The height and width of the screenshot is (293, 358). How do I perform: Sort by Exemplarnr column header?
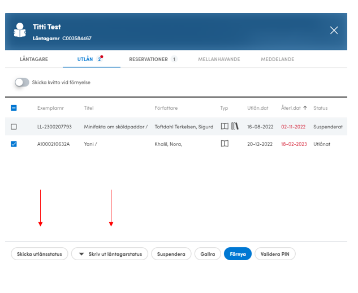click(x=50, y=108)
